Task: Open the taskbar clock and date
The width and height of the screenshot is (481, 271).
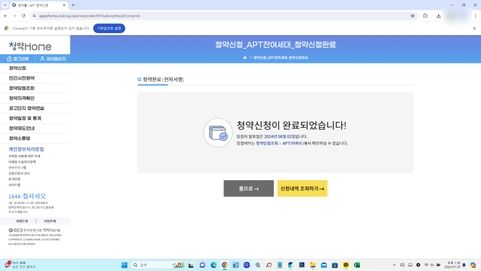Action: (x=452, y=265)
